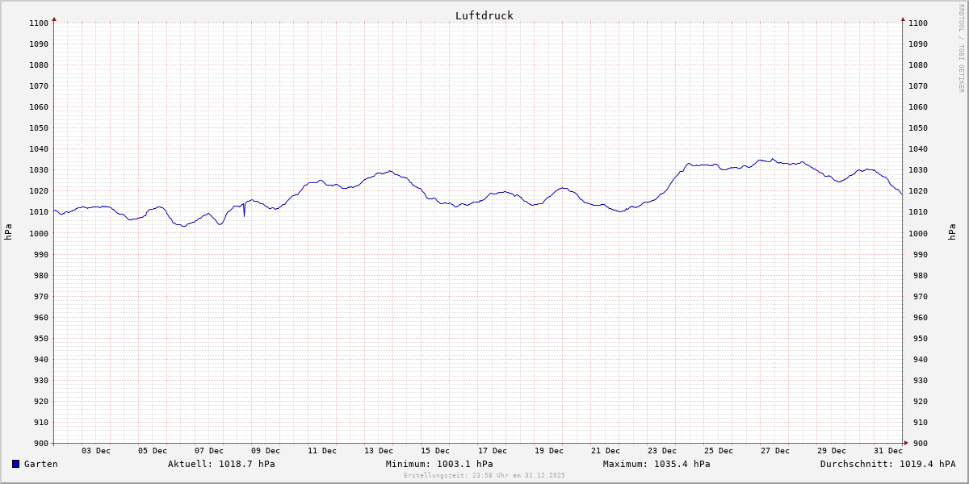Click the Aktuell 1018.7 hPa reading
Screen dimensions: 969x484
[221, 464]
